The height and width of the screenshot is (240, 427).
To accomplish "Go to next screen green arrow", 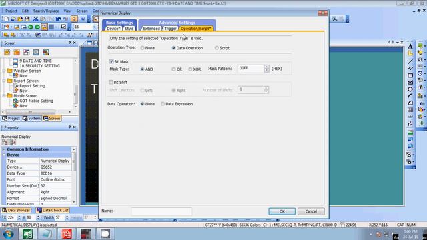I will 37,27.
